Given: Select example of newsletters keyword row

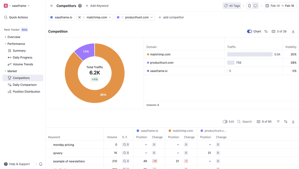Looking at the screenshot, I should 172,161.
